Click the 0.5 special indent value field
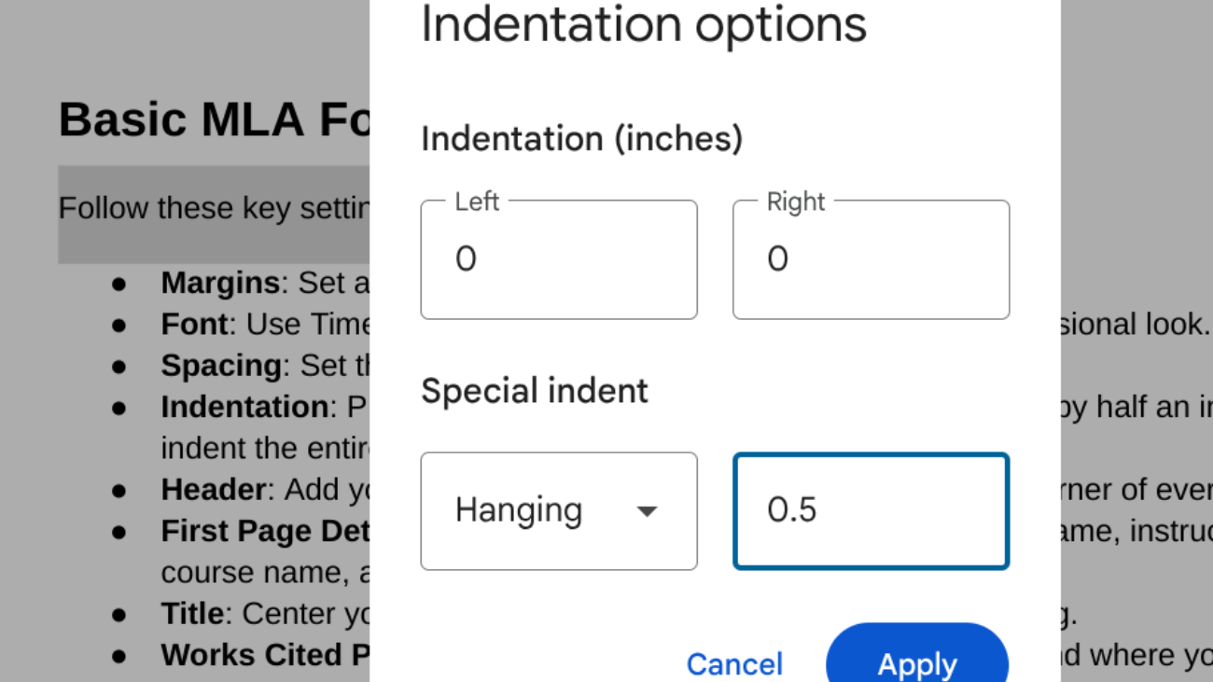The height and width of the screenshot is (682, 1213). tap(871, 510)
